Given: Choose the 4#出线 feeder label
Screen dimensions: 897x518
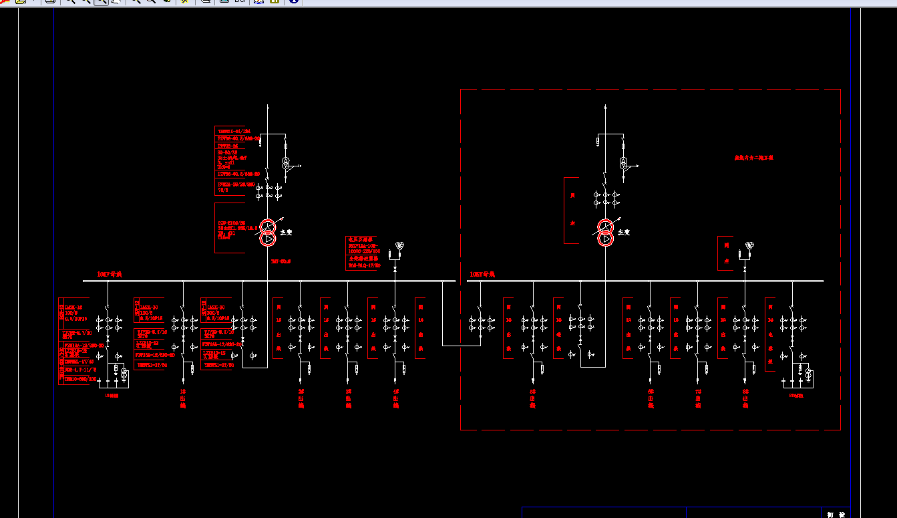Looking at the screenshot, I should pos(396,398).
